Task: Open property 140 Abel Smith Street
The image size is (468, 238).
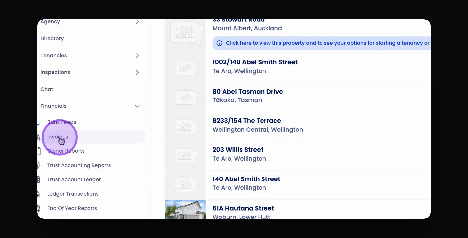Action: pos(246,179)
